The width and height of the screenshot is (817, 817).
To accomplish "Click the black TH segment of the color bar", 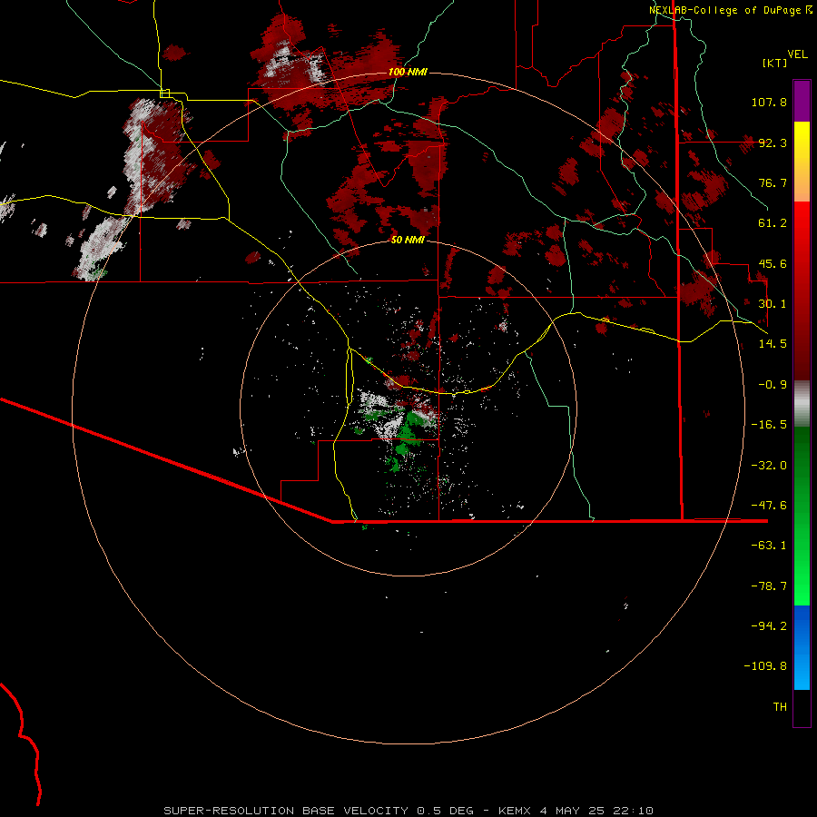I will 802,707.
